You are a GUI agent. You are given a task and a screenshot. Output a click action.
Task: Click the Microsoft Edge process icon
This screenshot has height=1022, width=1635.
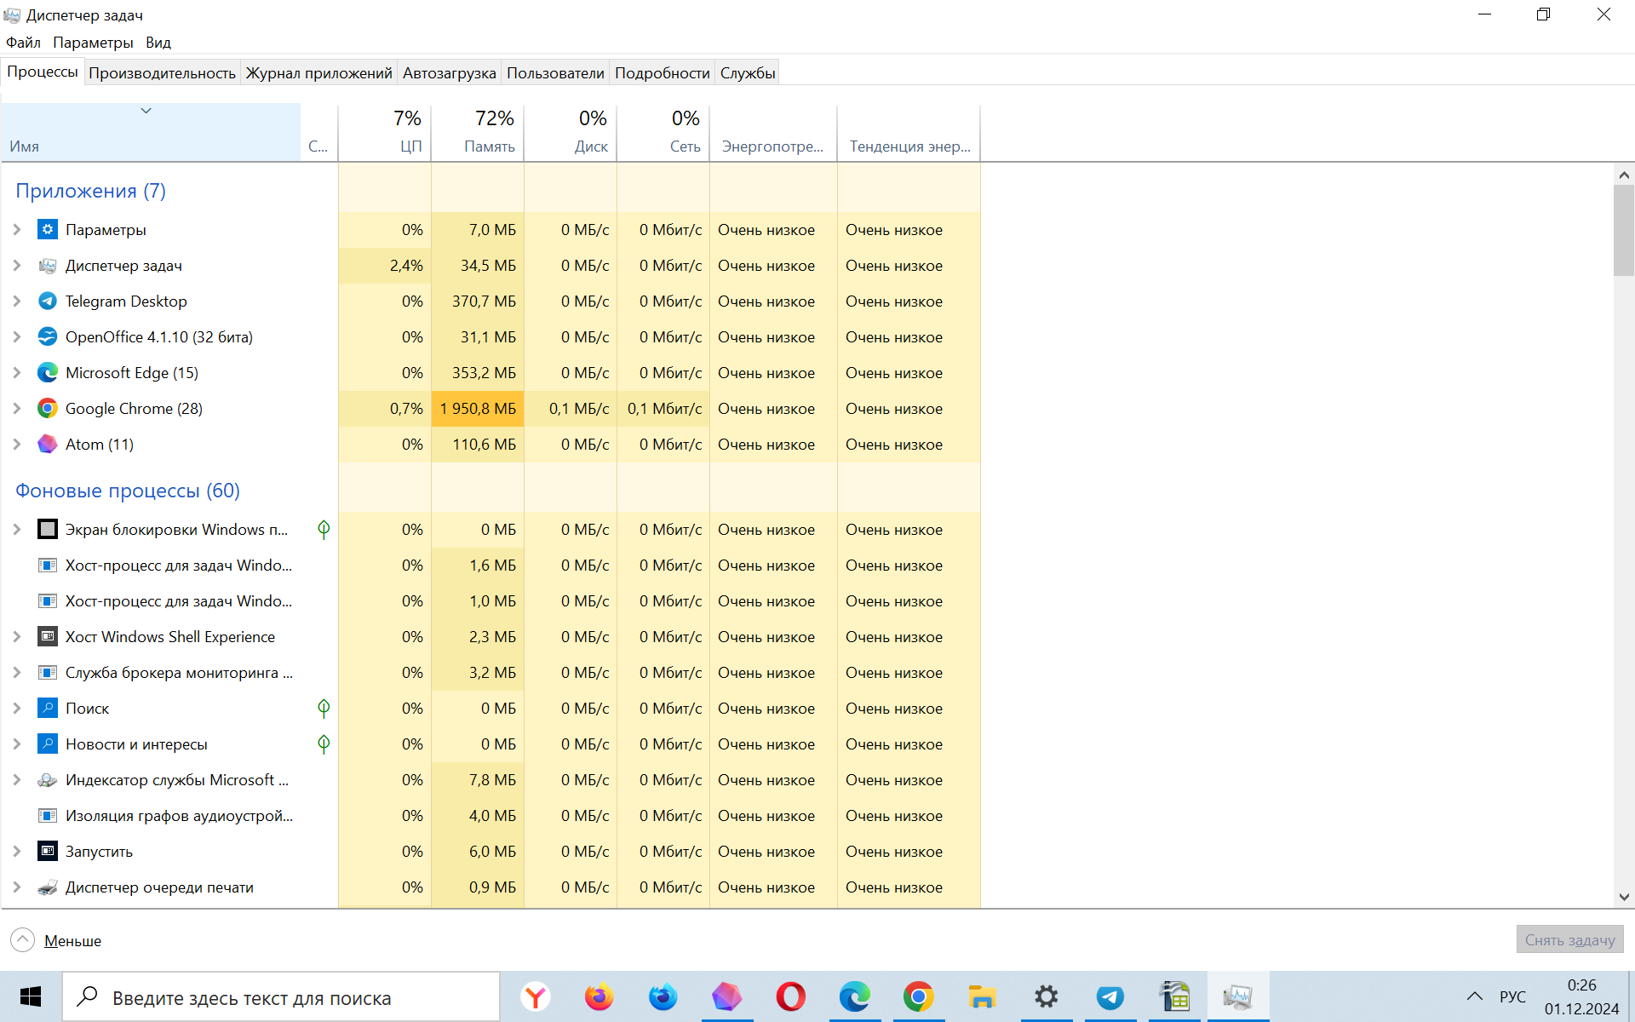coord(48,372)
